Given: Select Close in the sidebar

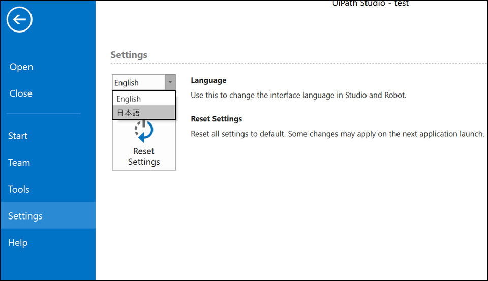Looking at the screenshot, I should click(x=21, y=93).
